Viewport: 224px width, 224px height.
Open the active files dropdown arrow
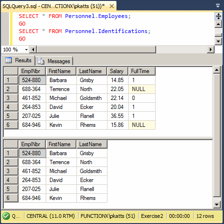(218, 6)
